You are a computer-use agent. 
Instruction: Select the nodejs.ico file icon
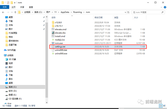click(x=53, y=40)
